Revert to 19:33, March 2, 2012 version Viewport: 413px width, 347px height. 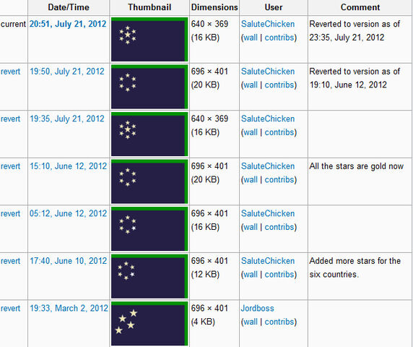pyautogui.click(x=10, y=308)
